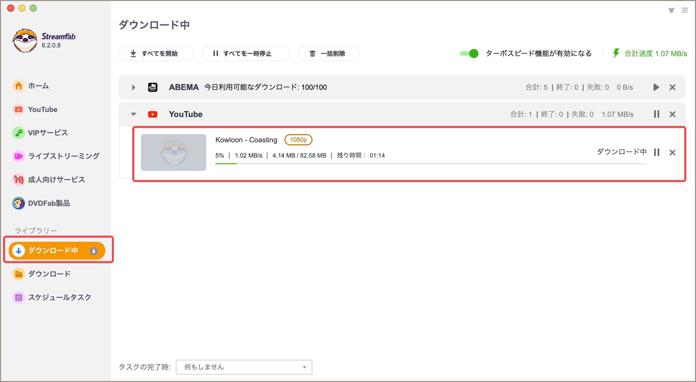Click すべてを一時停止 button

246,53
